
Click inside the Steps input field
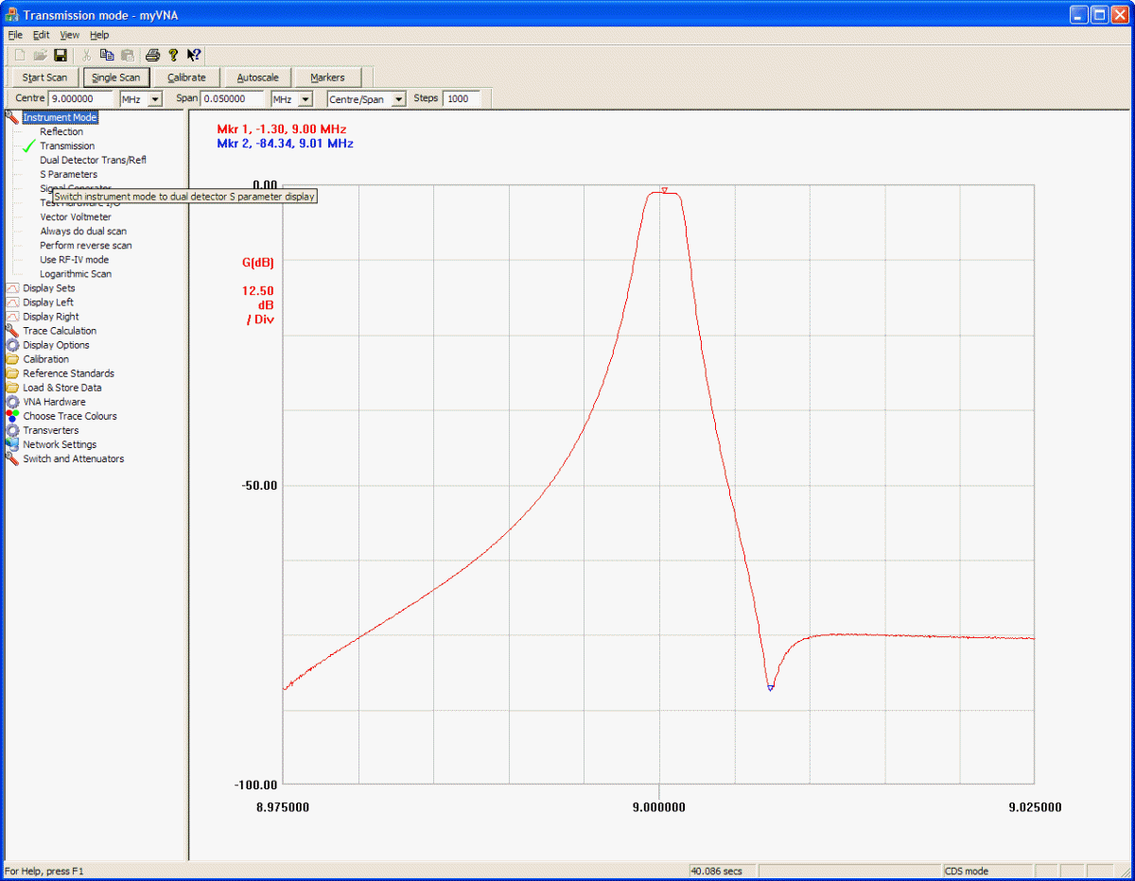coord(462,98)
